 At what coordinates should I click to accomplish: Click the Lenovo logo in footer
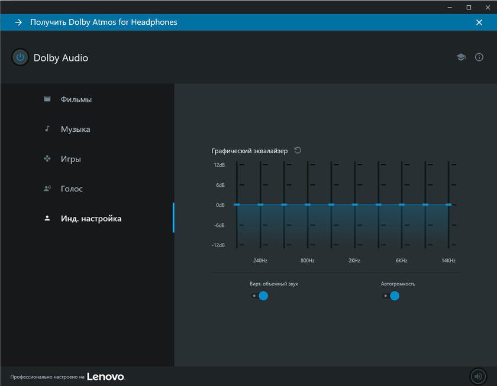tap(106, 377)
